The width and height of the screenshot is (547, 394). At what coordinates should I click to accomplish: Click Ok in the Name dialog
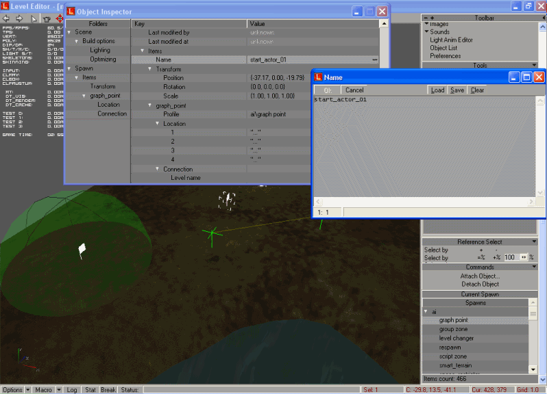[x=327, y=90]
